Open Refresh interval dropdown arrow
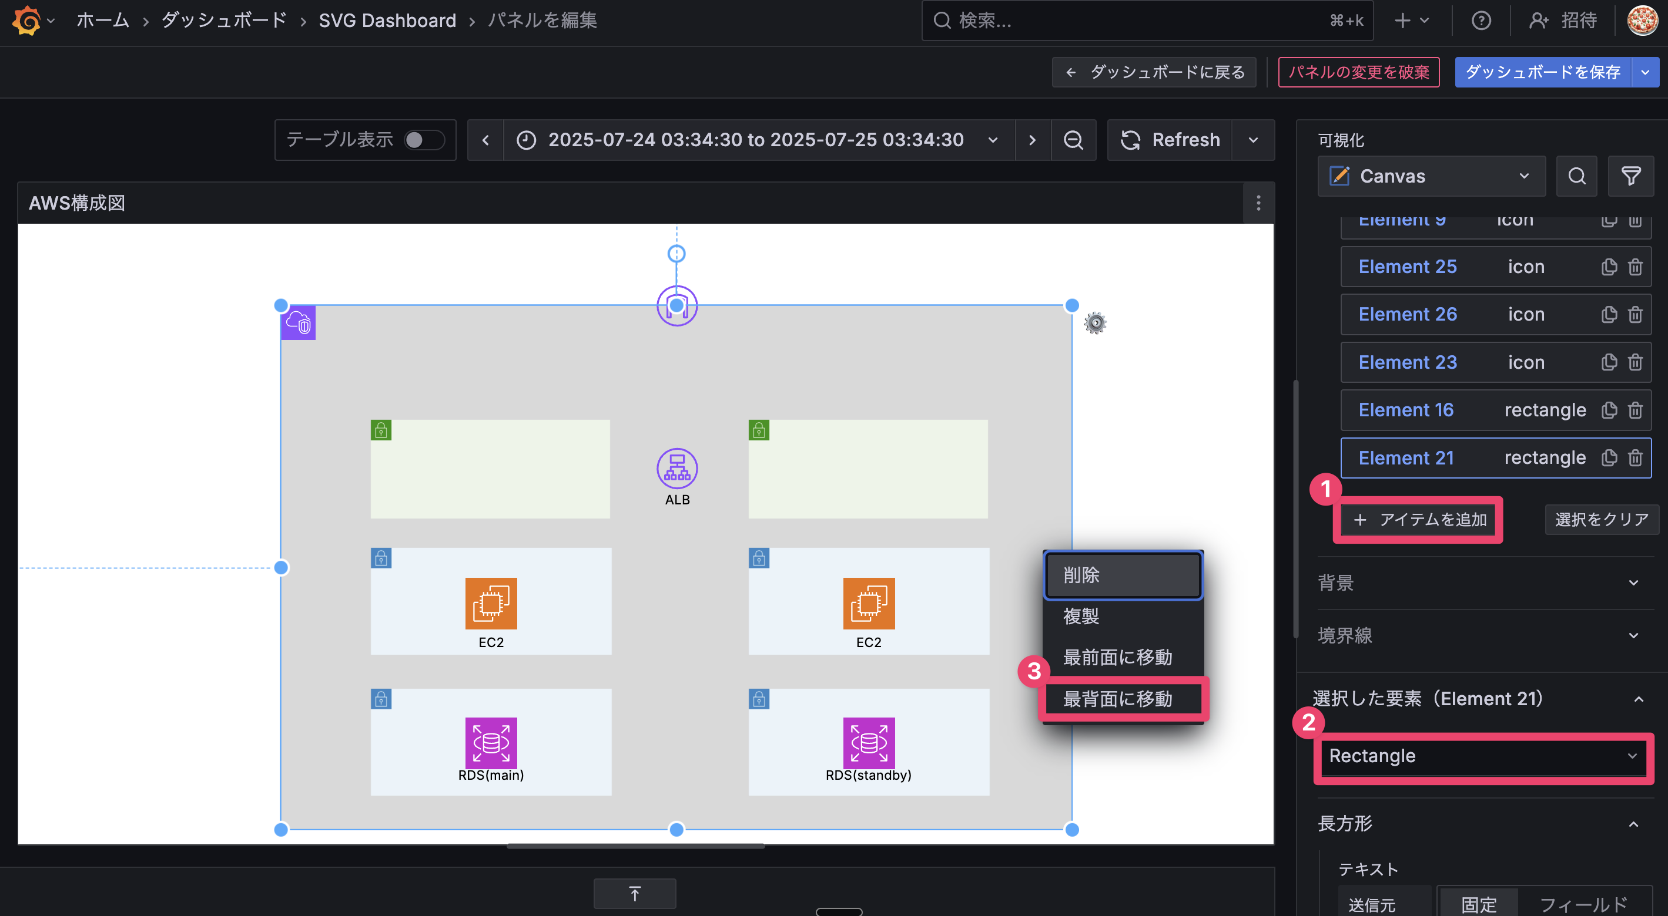This screenshot has width=1668, height=916. [1253, 140]
